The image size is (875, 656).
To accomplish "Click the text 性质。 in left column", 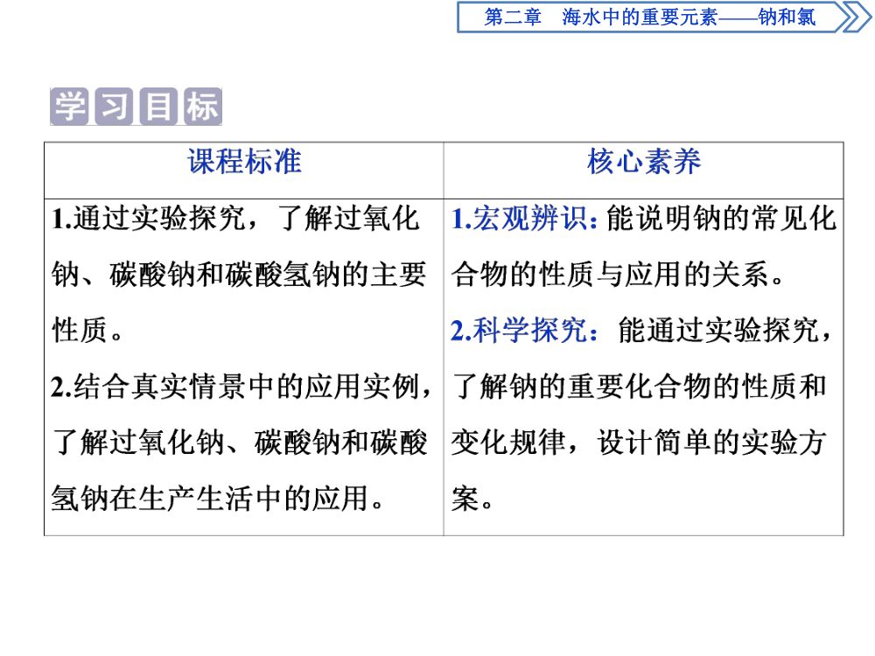I will (x=87, y=331).
